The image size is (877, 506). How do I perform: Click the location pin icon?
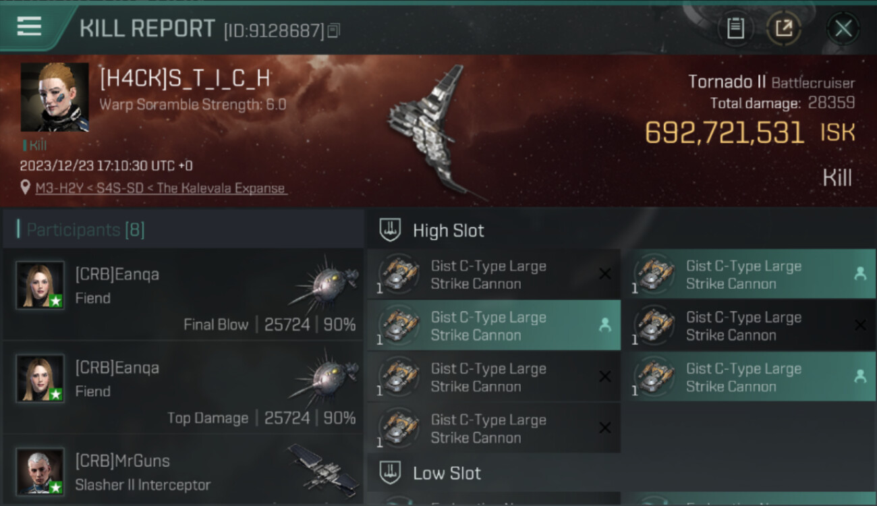25,188
